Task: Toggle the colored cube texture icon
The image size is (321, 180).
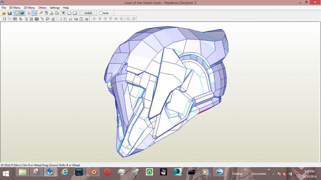Action: [22, 13]
